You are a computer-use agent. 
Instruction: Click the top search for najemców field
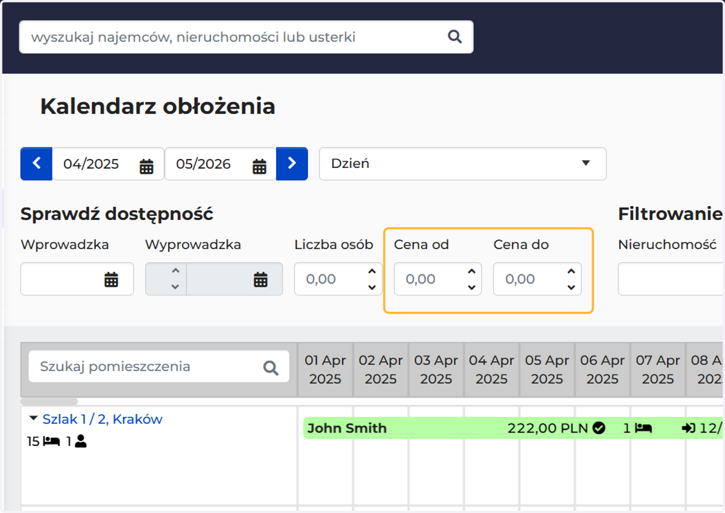click(x=246, y=37)
